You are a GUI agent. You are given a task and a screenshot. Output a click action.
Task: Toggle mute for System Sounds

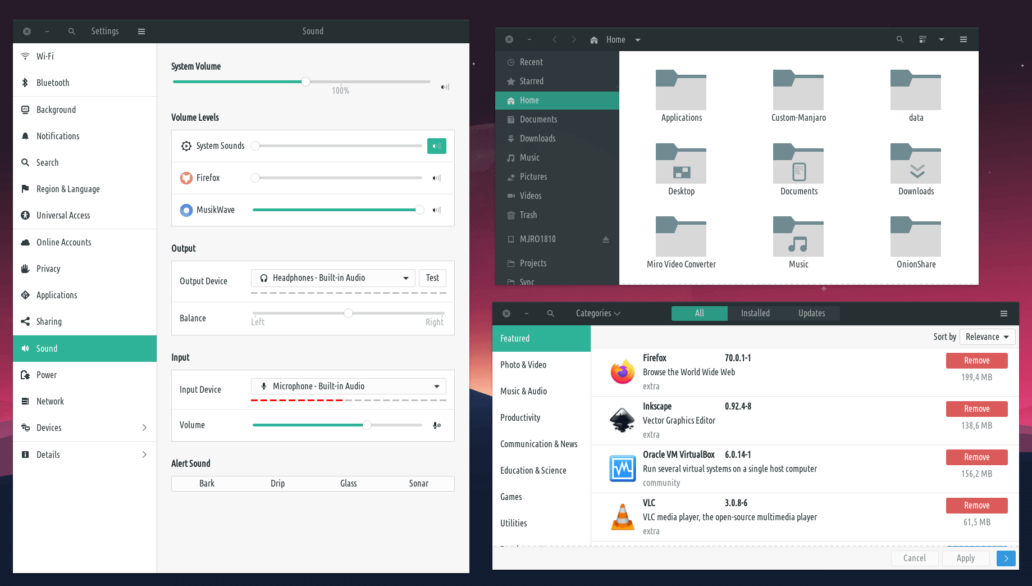point(436,146)
